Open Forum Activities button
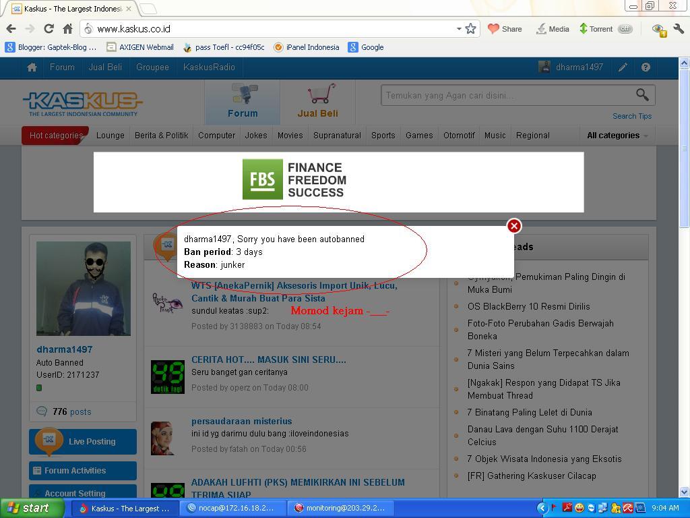This screenshot has height=518, width=690. click(83, 470)
